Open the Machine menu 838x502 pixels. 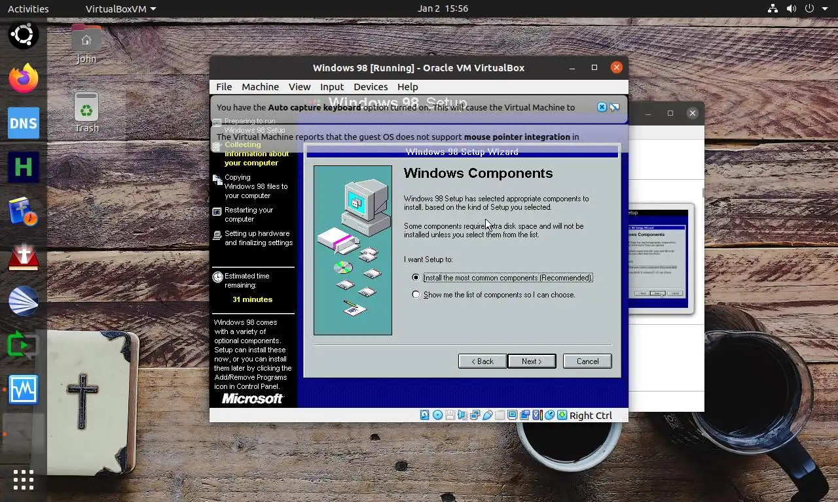click(x=260, y=86)
